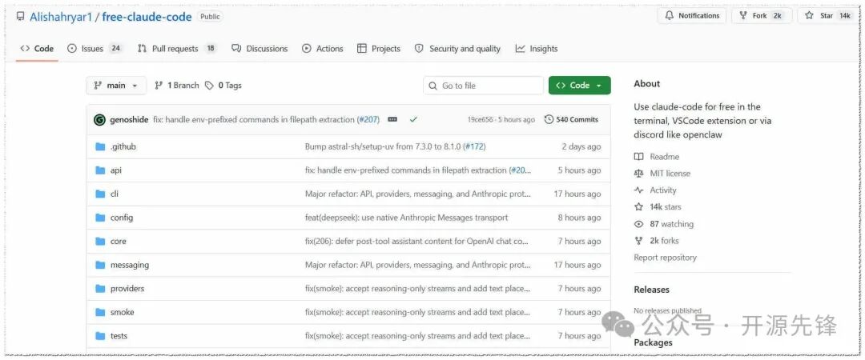
Task: Click the Go to file search field
Action: tap(483, 86)
